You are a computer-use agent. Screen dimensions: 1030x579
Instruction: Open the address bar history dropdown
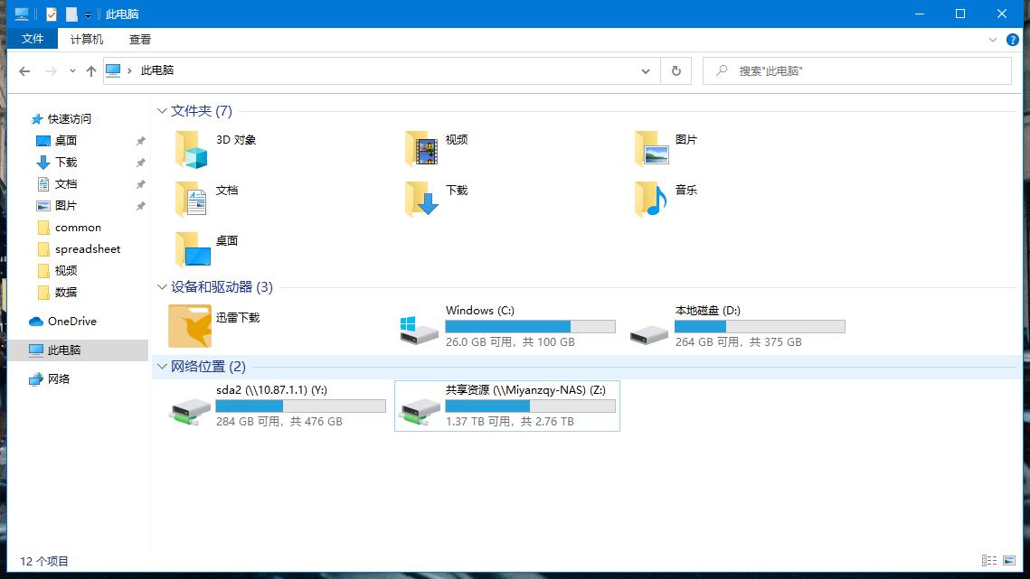pyautogui.click(x=645, y=70)
